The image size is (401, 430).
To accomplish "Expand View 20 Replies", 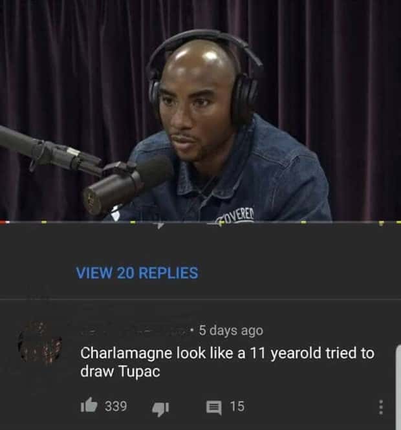I will tap(137, 273).
